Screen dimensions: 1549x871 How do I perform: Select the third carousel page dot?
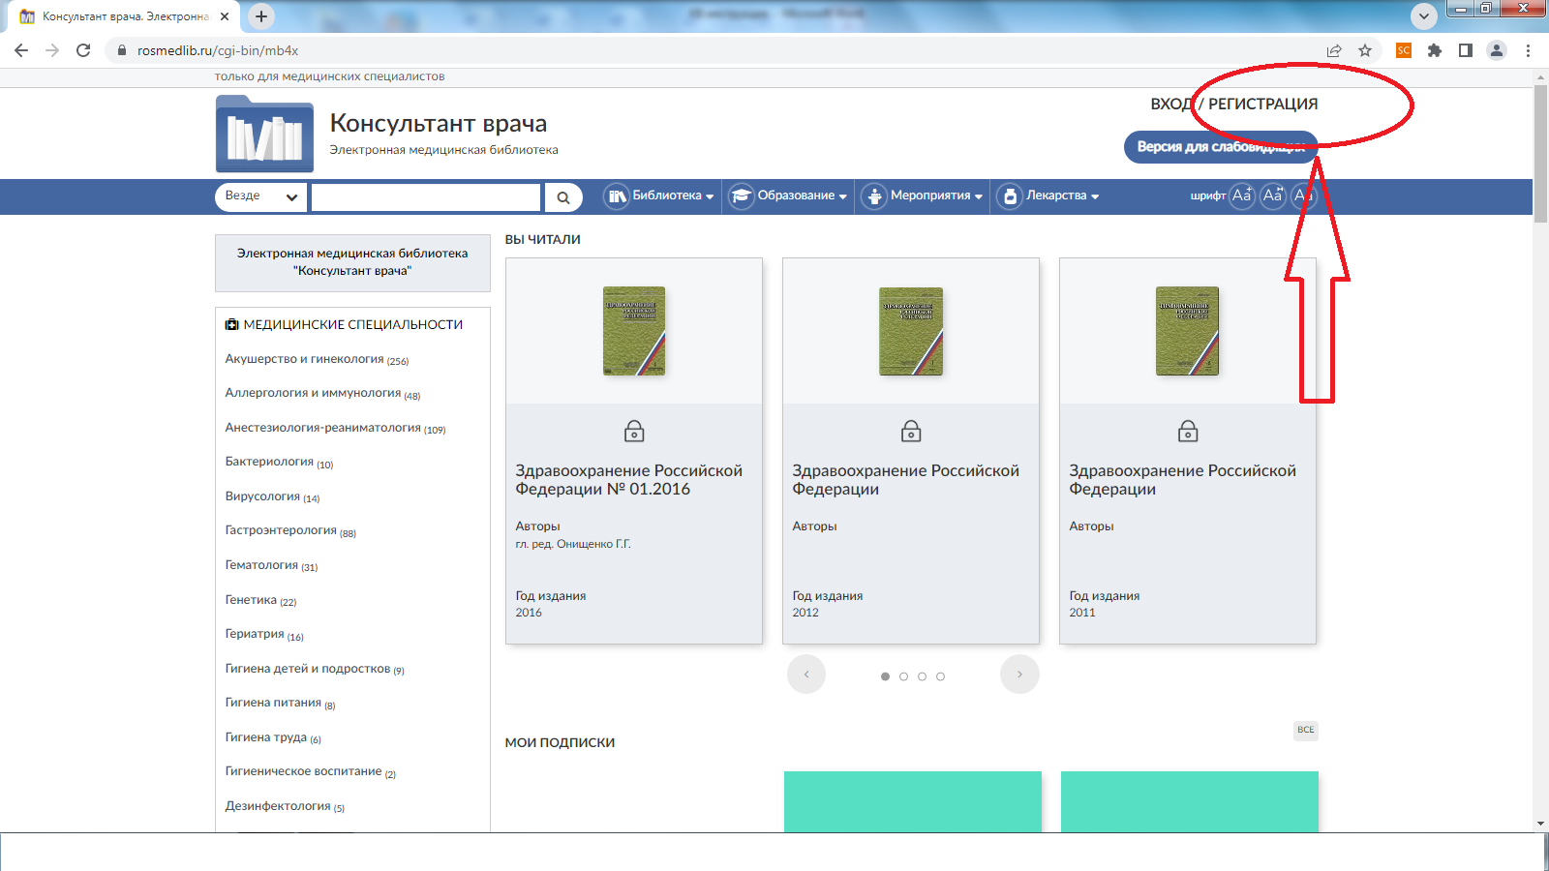pos(922,676)
